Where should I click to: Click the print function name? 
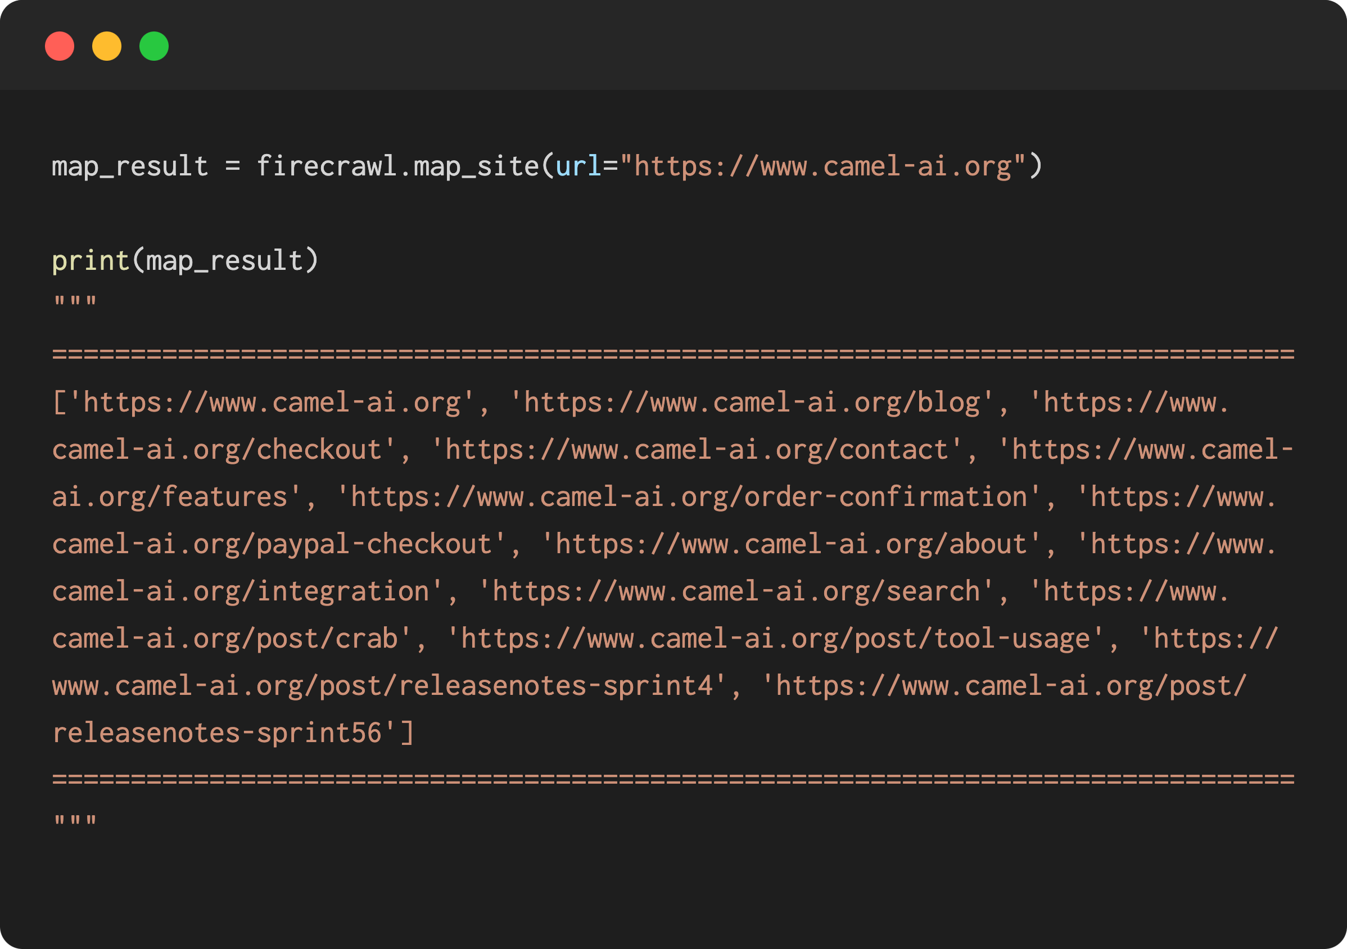point(91,261)
